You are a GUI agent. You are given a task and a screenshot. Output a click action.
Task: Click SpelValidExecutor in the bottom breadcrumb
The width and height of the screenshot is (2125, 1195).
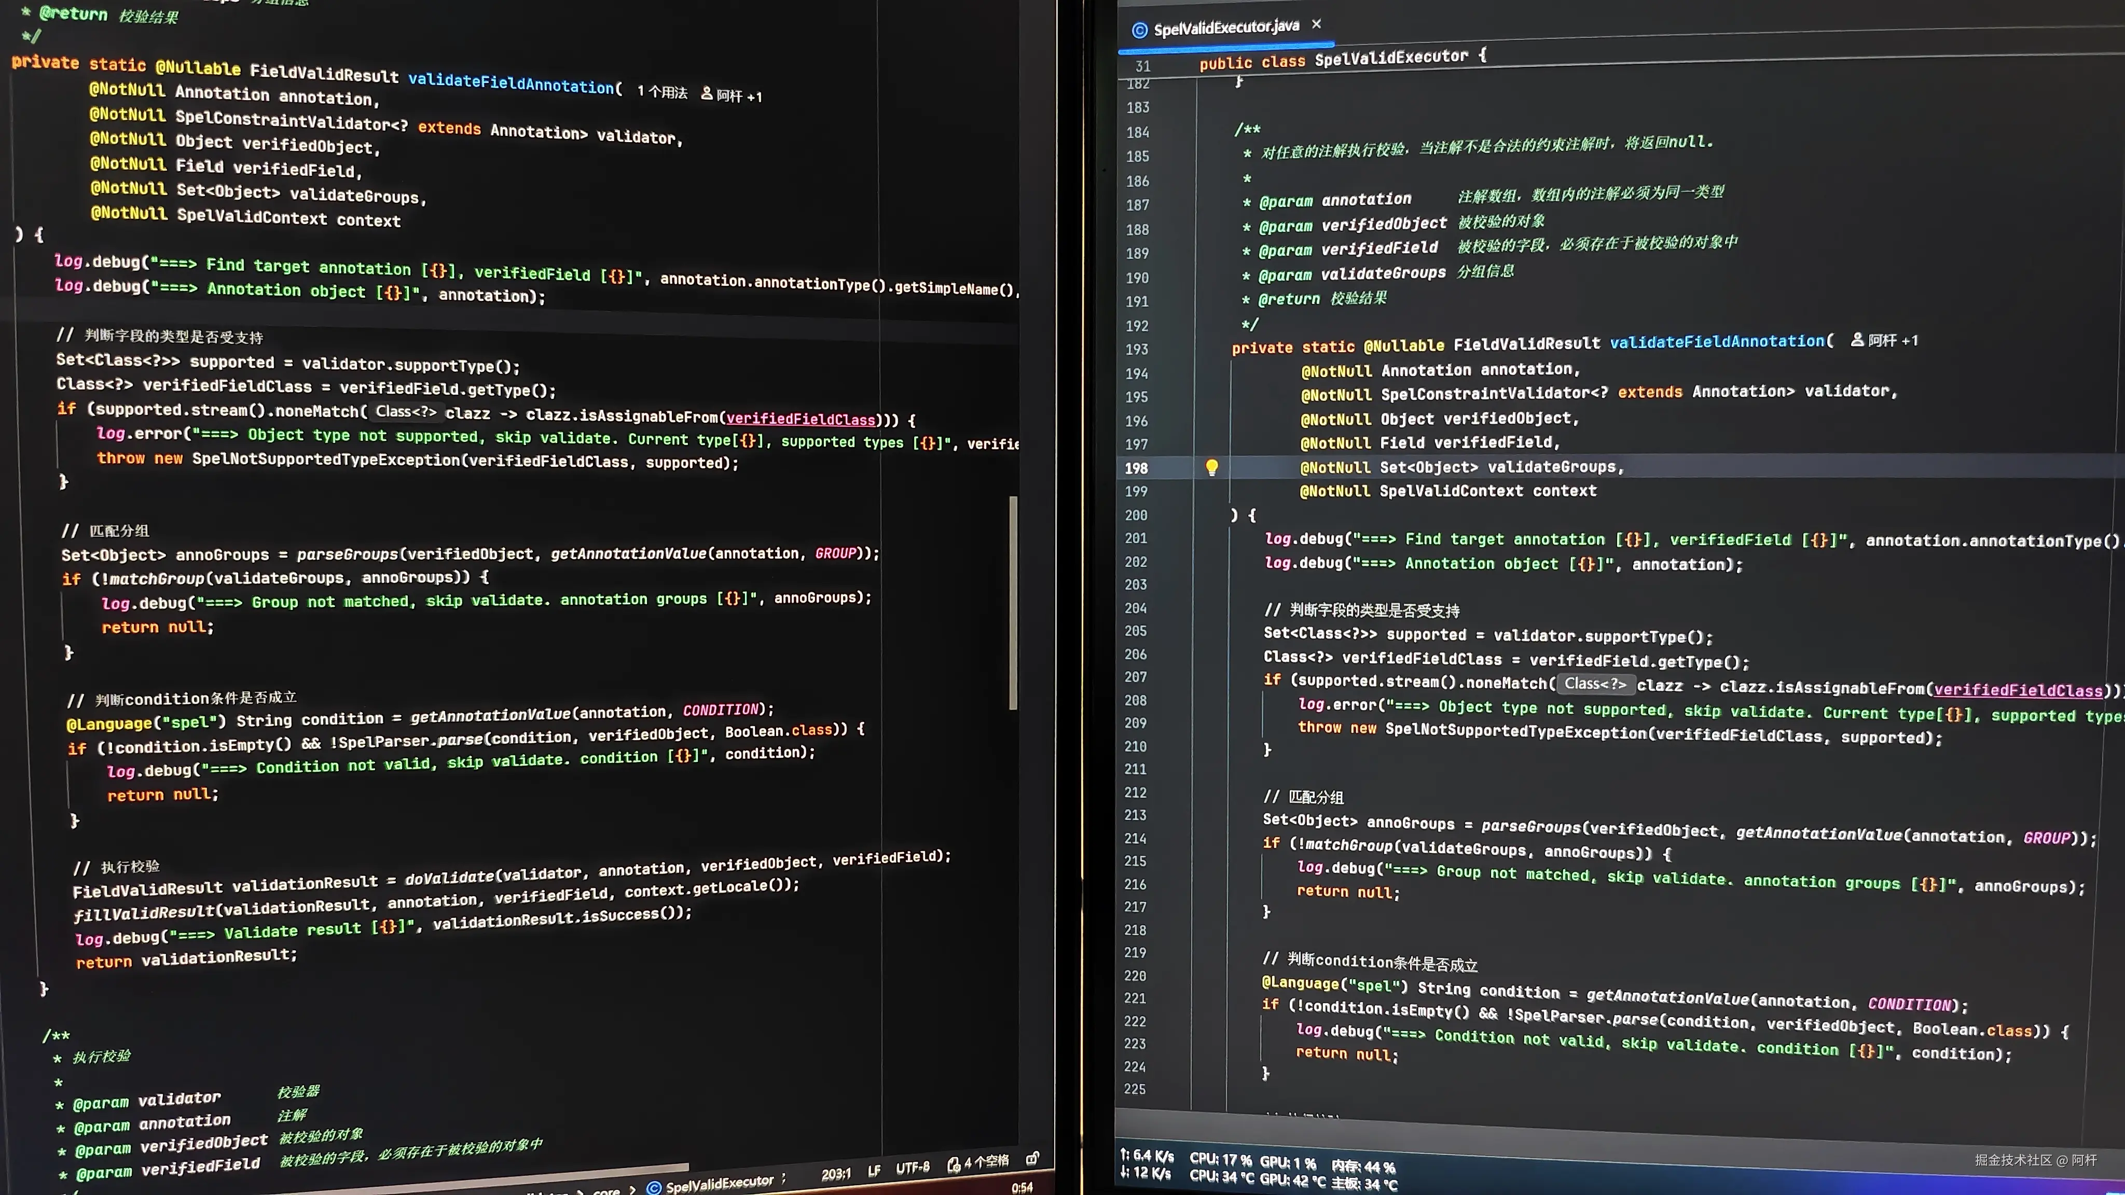[719, 1184]
